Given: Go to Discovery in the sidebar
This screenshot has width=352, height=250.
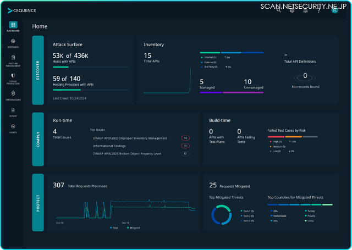Looking at the screenshot, I should pos(13,42).
